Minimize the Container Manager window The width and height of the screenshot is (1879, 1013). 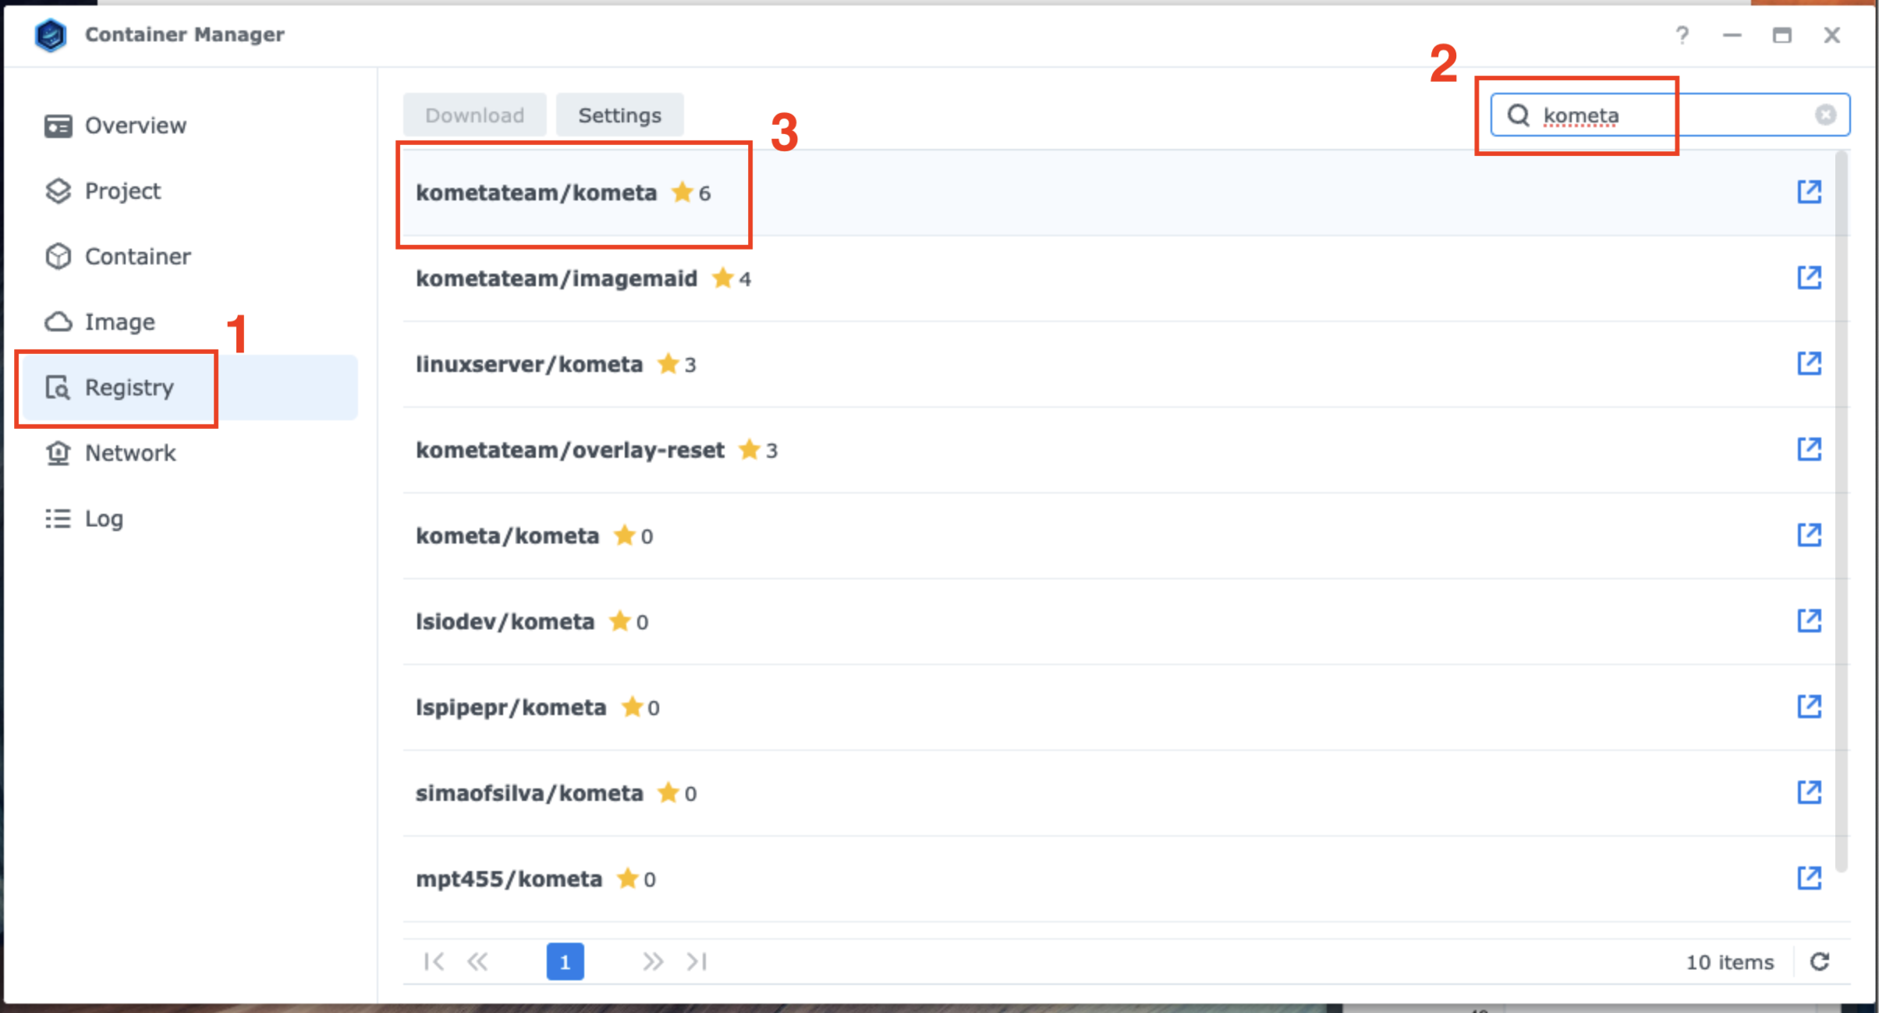(1732, 35)
